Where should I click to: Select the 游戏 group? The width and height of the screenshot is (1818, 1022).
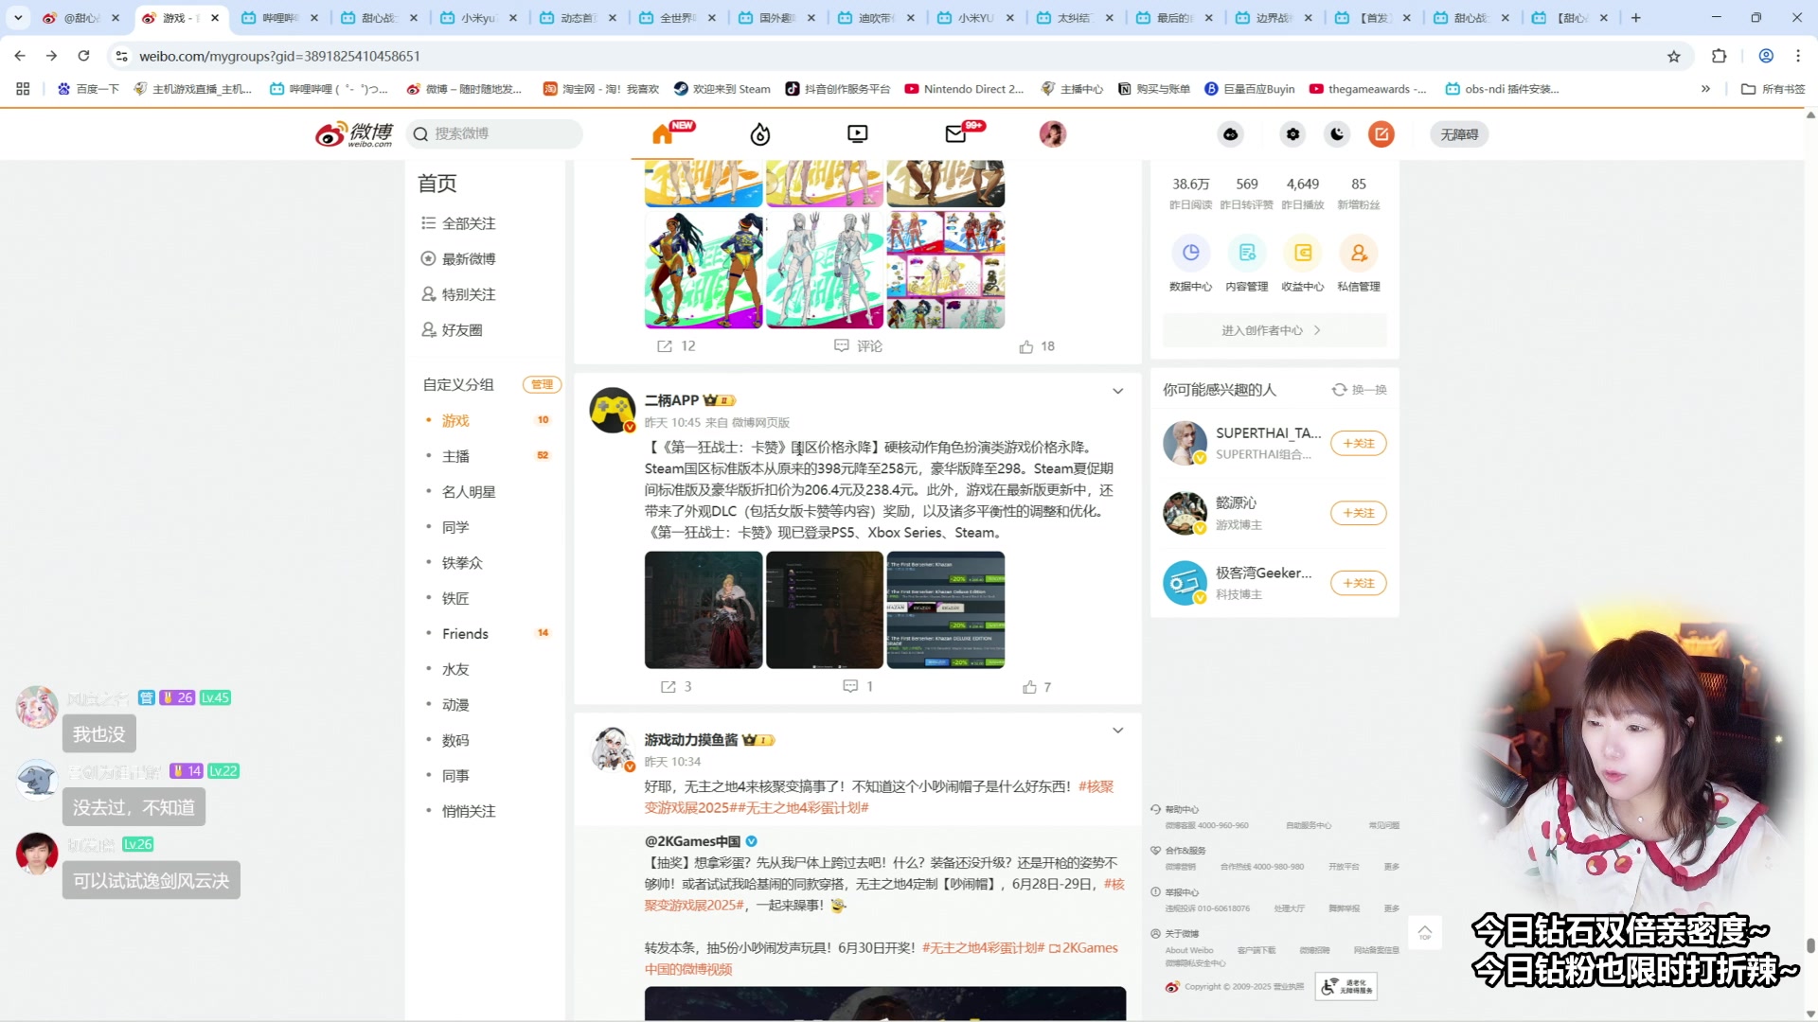coord(455,420)
